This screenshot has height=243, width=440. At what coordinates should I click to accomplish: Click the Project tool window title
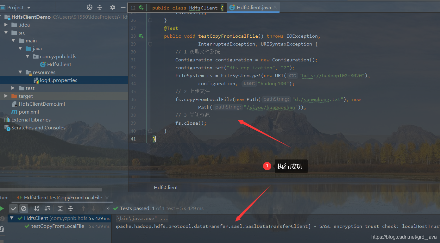click(x=16, y=8)
